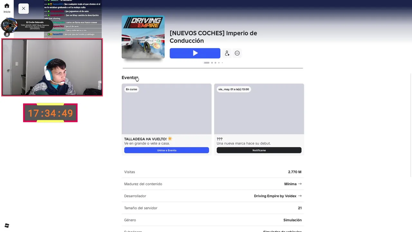Click the Género value Simulación
The image size is (412, 232).
pos(293,220)
